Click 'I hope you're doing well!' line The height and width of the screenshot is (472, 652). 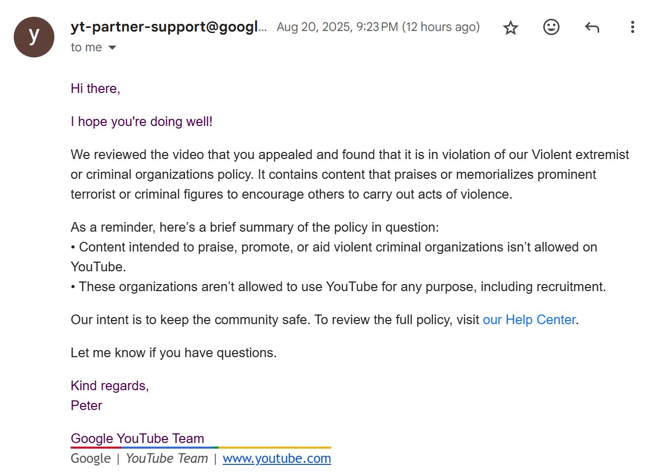(x=142, y=121)
